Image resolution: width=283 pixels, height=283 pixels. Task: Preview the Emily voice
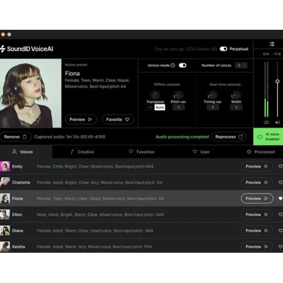257,167
